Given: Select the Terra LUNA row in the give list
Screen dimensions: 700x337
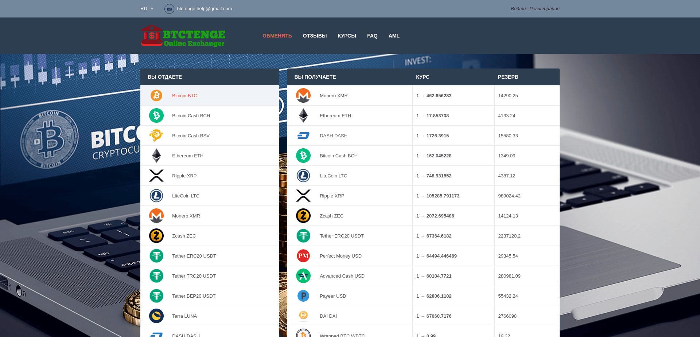Looking at the screenshot, I should pyautogui.click(x=185, y=316).
